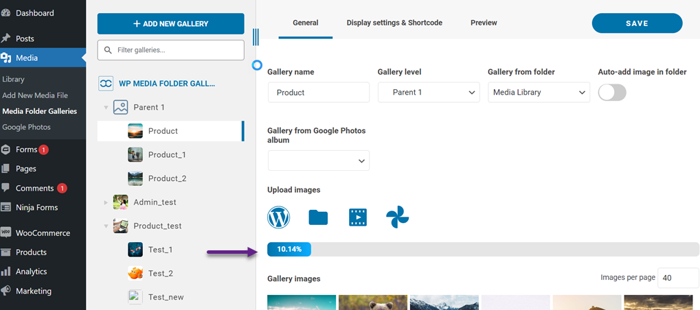Open WooCommerce from the sidebar
The image size is (700, 310).
[x=42, y=232]
